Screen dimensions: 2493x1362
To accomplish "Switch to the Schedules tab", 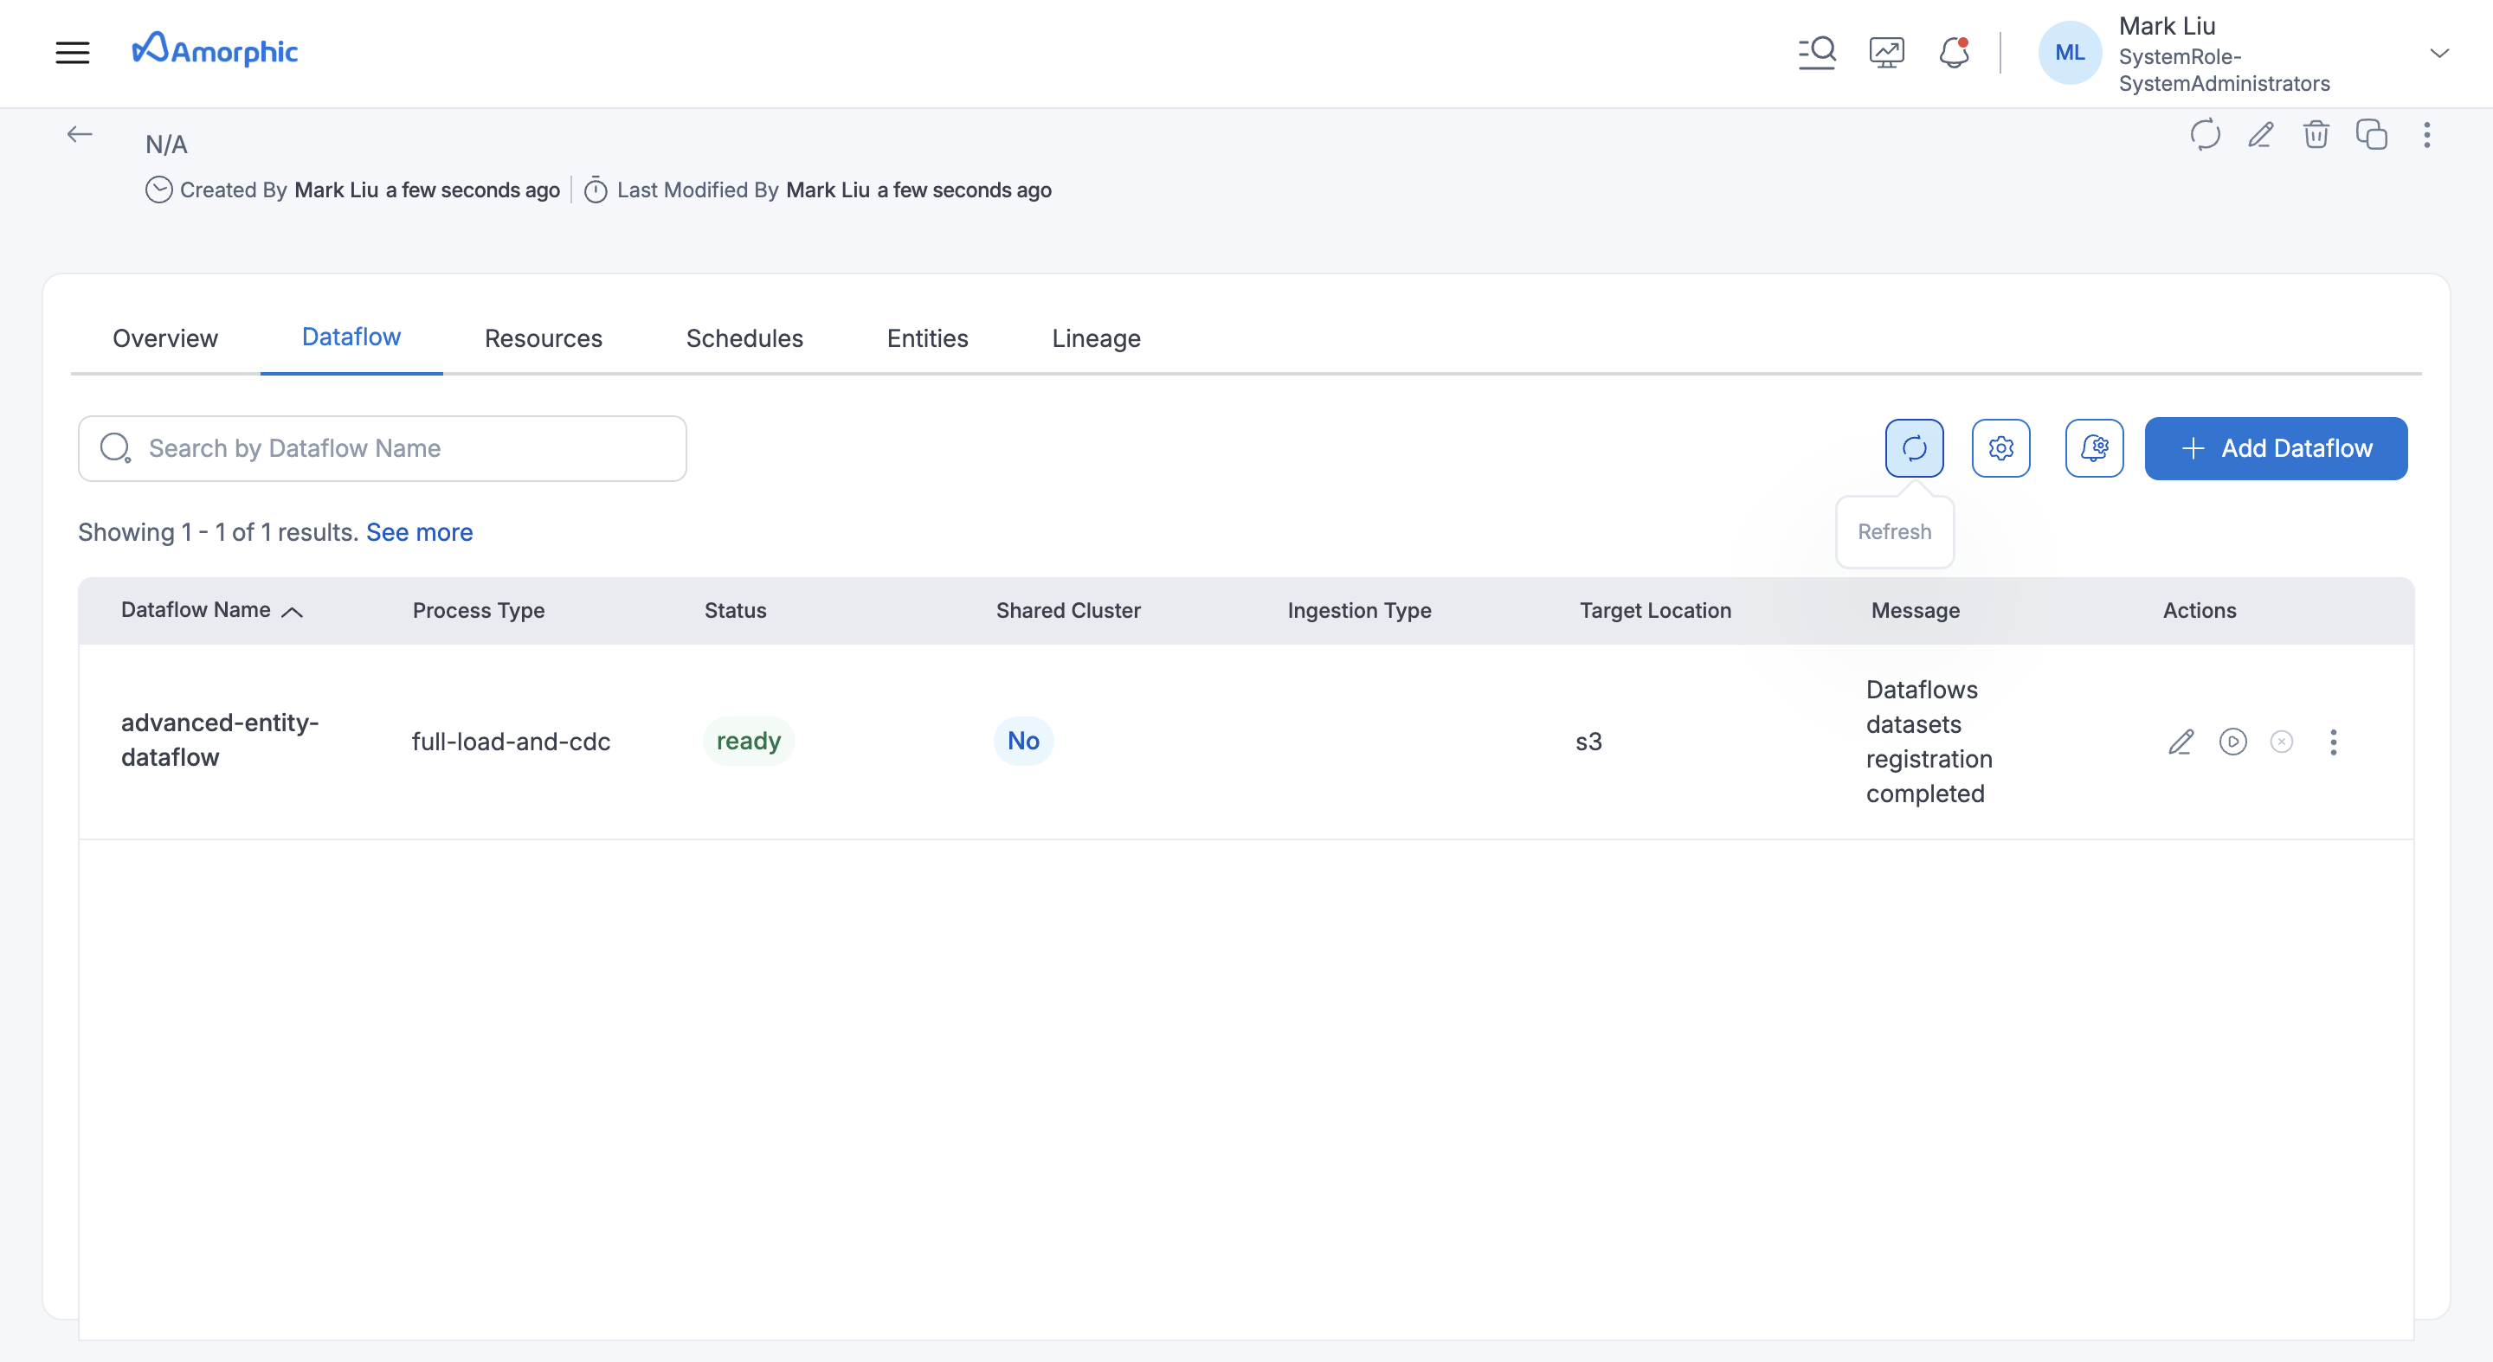I will point(744,337).
